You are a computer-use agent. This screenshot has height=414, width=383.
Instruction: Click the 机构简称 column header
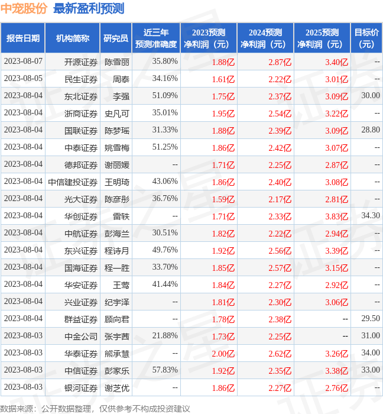point(73,38)
